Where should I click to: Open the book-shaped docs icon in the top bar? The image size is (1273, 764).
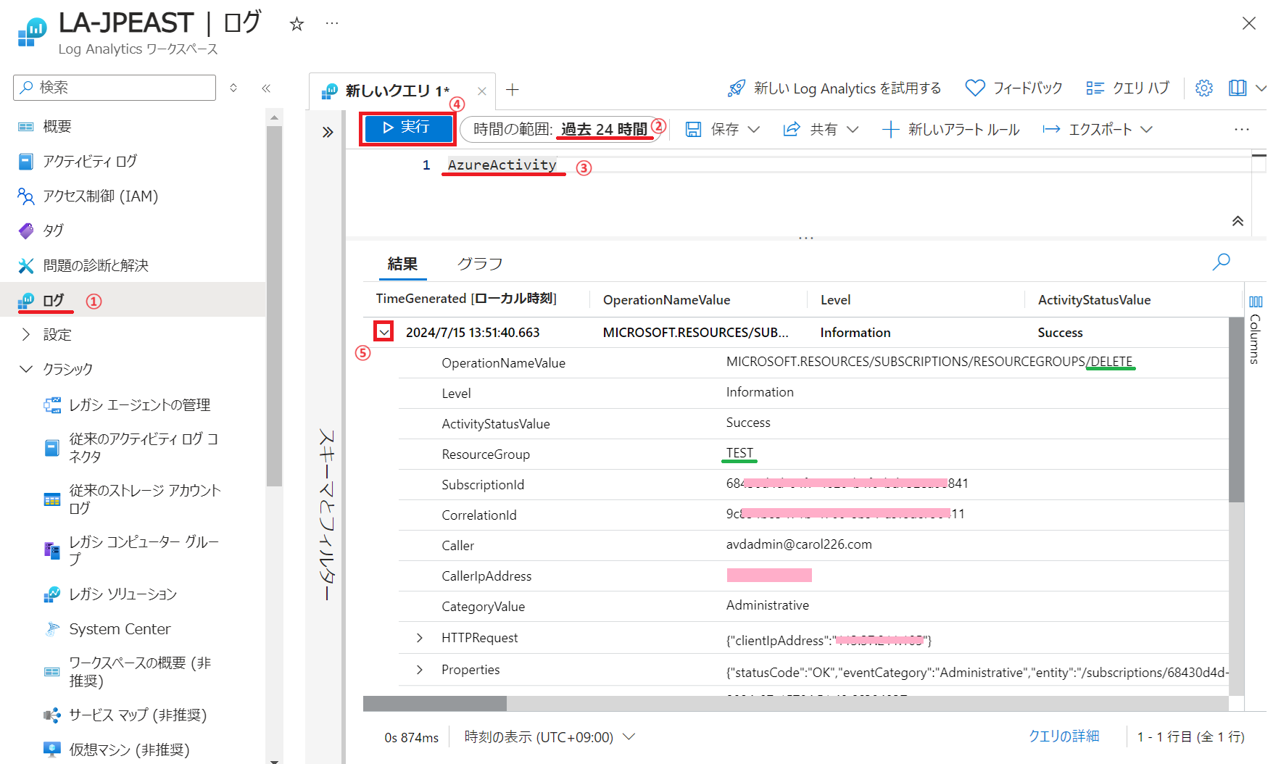[x=1237, y=88]
